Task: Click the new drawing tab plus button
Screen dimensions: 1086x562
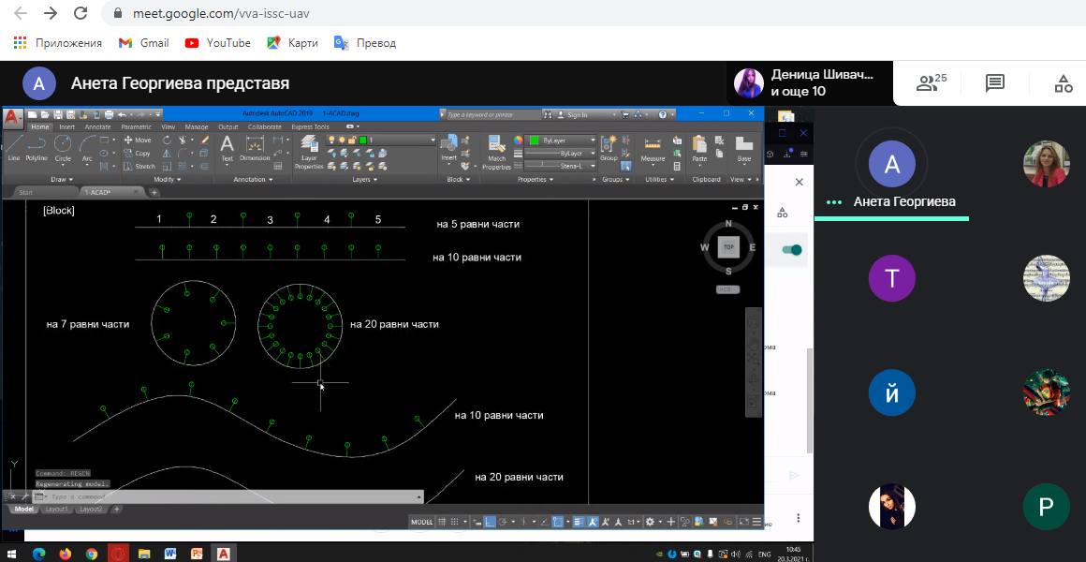Action: 154,192
